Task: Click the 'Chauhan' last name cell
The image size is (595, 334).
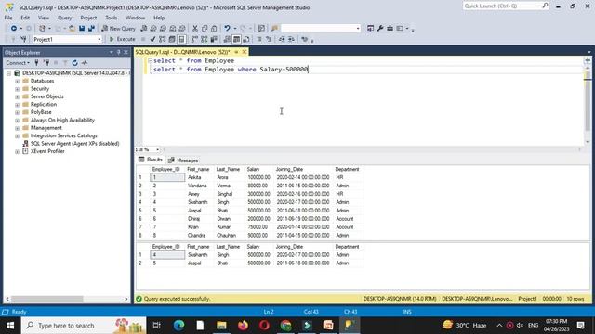Action: [x=230, y=235]
